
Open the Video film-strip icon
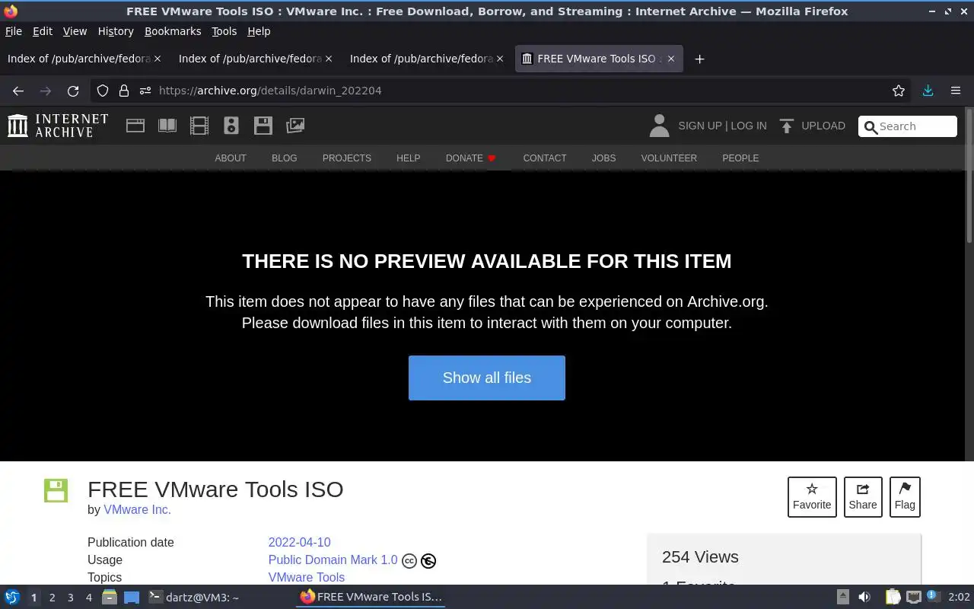click(199, 126)
